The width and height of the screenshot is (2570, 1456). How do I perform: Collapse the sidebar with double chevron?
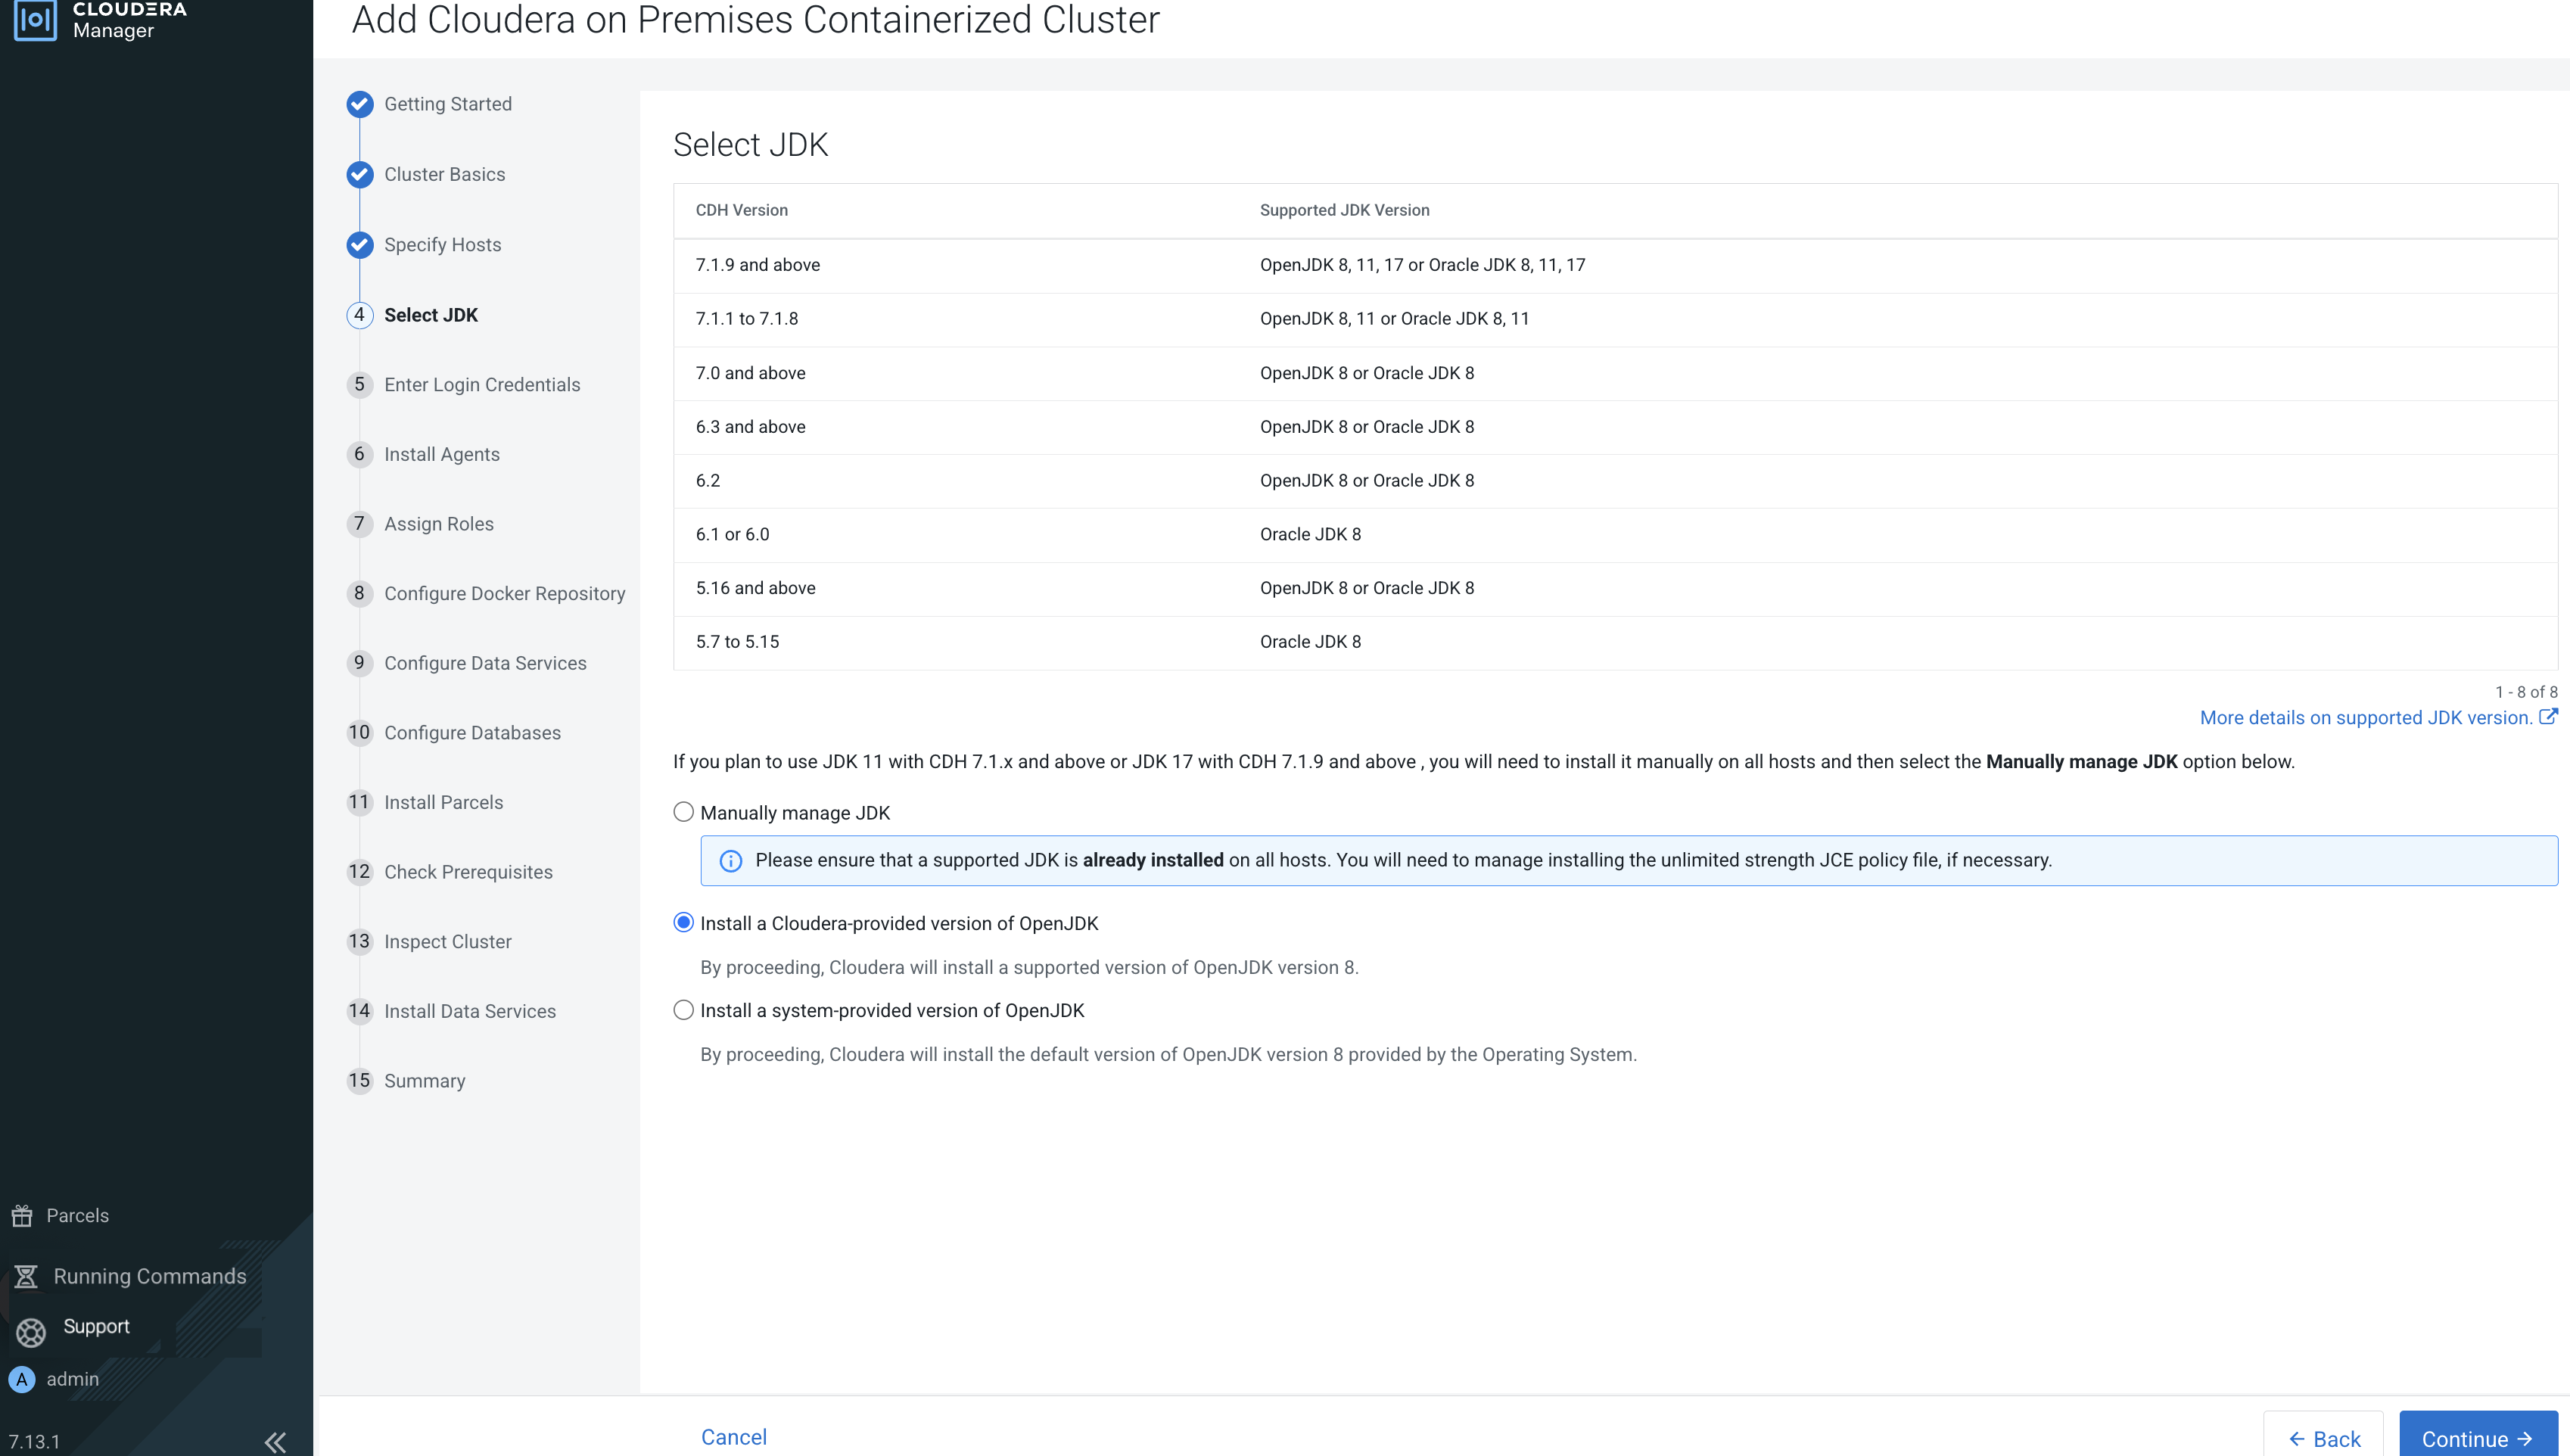click(275, 1441)
